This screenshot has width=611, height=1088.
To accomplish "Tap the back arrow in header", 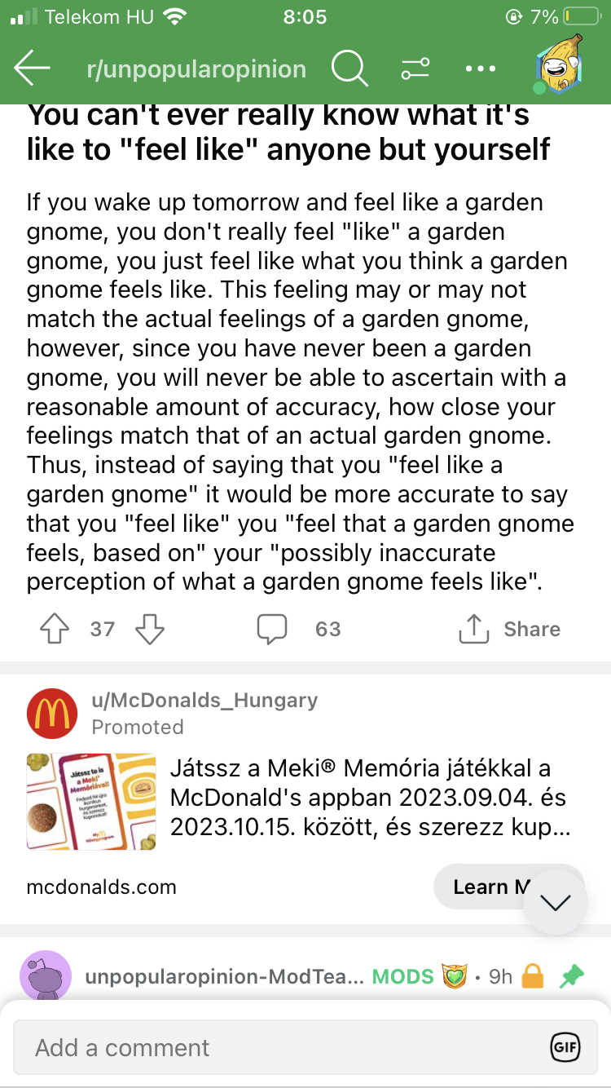I will tap(33, 69).
